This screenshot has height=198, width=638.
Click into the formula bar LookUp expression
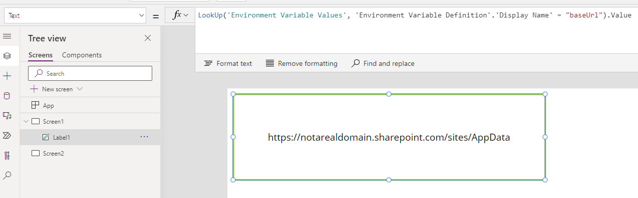[x=415, y=15]
